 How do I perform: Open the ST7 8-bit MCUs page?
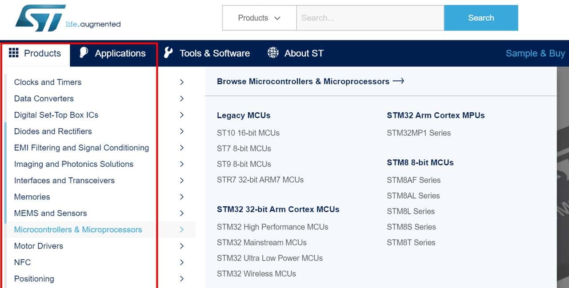[x=244, y=148]
